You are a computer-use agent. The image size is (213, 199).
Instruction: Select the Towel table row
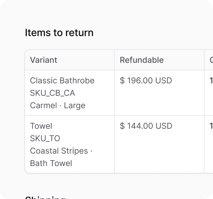[119, 144]
